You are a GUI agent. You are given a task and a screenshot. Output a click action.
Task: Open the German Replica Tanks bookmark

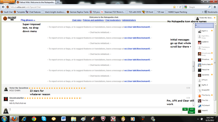[x=78, y=12]
